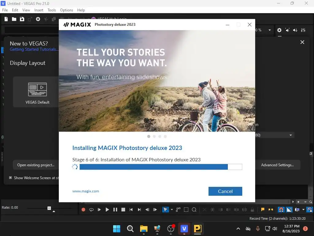Open preview settings gear icon at right
The height and width of the screenshot is (236, 314).
point(279,30)
